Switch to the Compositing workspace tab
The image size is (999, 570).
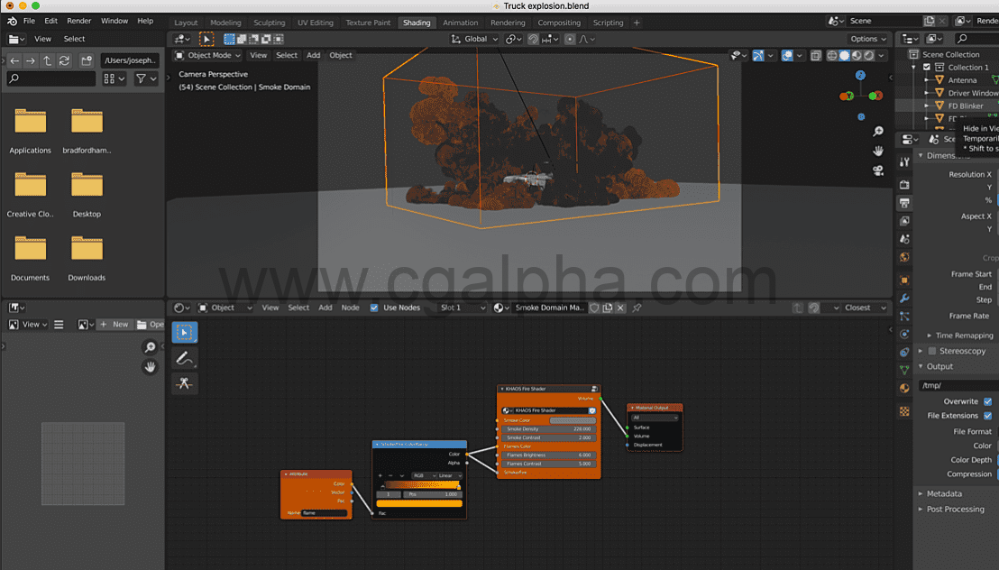tap(559, 23)
